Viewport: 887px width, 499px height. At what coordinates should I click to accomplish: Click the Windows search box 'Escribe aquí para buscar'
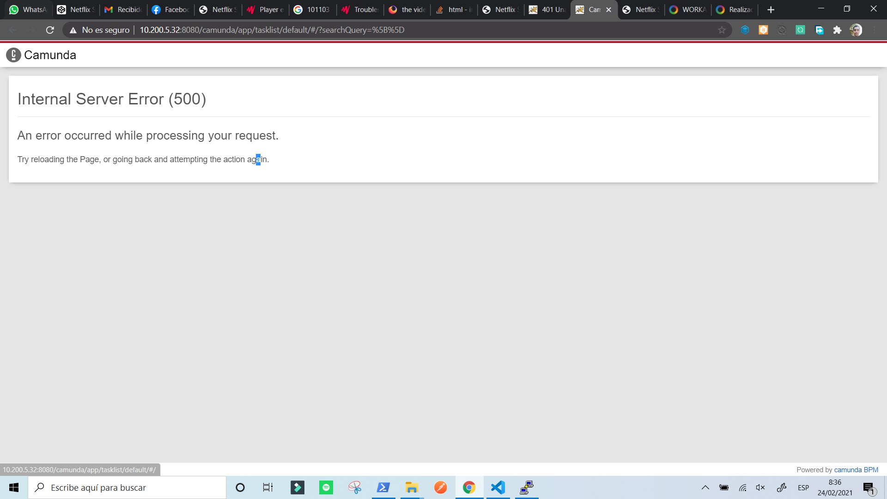(127, 487)
